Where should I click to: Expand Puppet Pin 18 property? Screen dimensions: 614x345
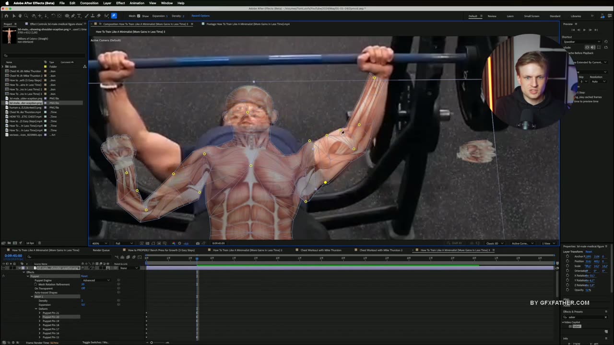pyautogui.click(x=40, y=325)
